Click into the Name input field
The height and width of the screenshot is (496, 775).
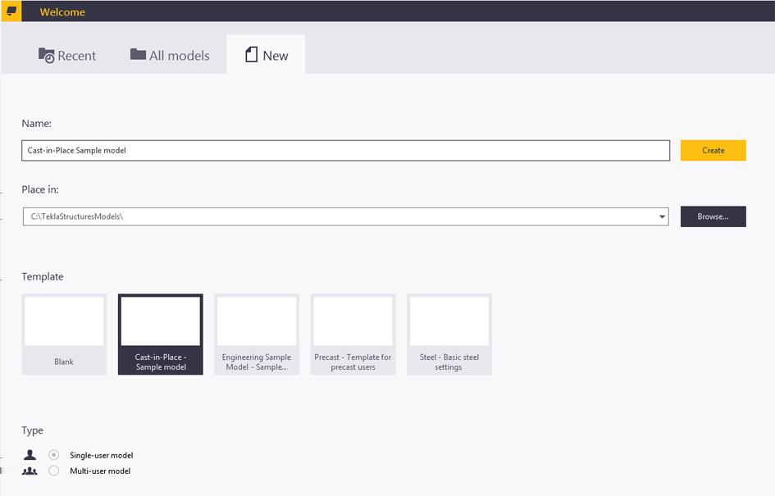click(345, 150)
